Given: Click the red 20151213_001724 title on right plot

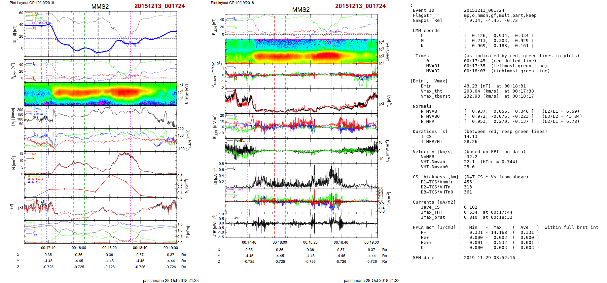Looking at the screenshot, I should coord(360,6).
